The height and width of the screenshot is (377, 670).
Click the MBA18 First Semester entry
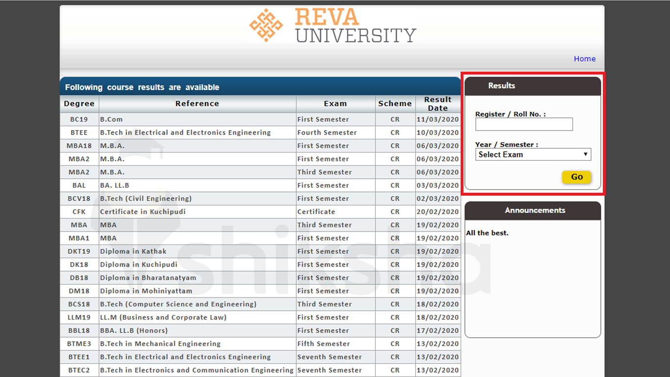click(x=196, y=145)
